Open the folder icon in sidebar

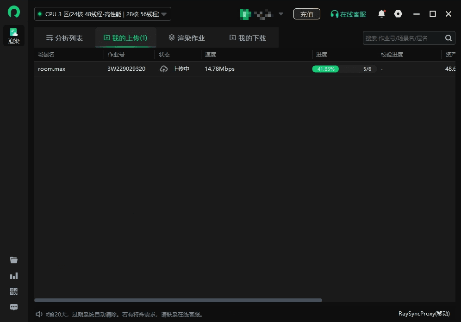14,260
